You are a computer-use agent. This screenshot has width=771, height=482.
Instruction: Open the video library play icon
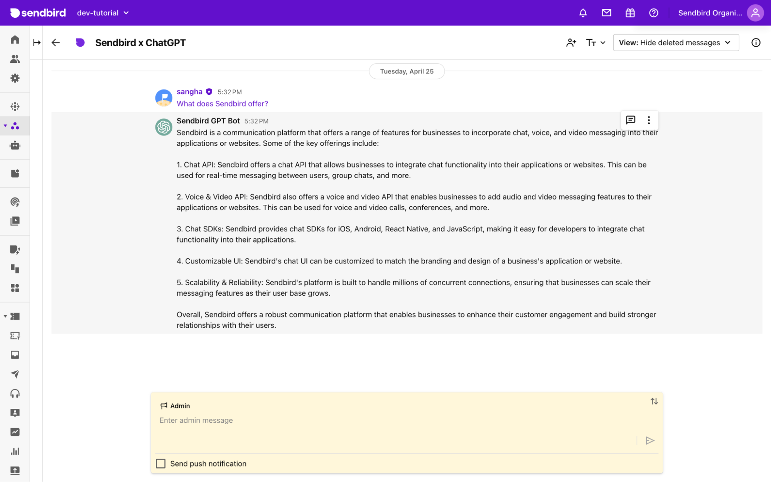click(15, 221)
